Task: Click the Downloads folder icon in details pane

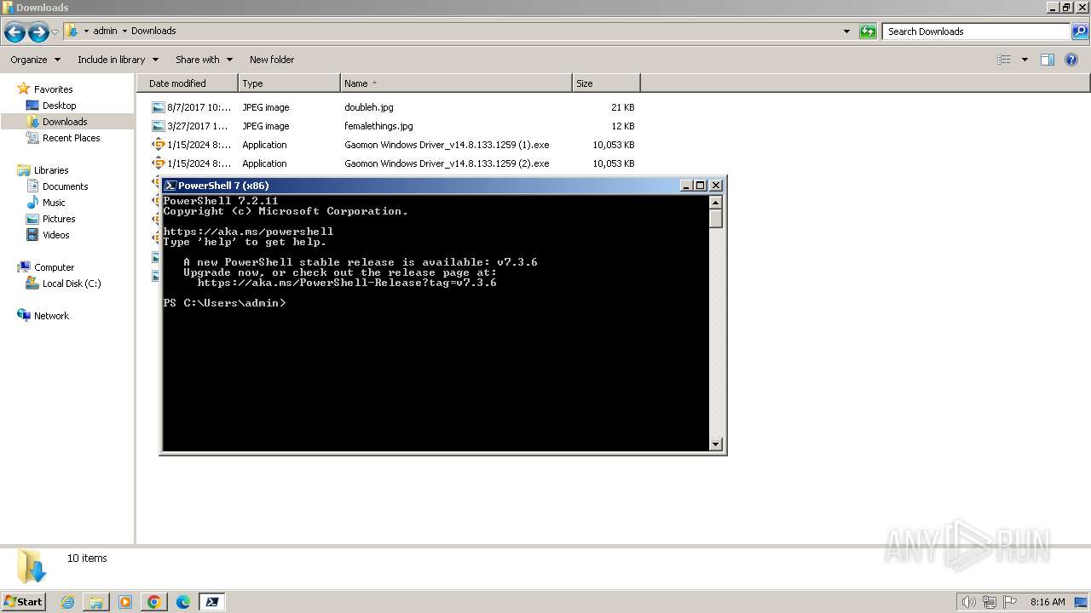Action: [31, 566]
